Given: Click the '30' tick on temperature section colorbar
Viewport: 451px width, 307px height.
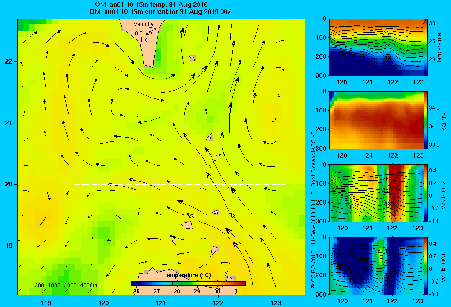Looking at the screenshot, I should 432,23.
